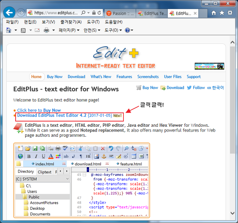
Task: Switch to the EditPlus Te... tab
Action: pos(151,13)
